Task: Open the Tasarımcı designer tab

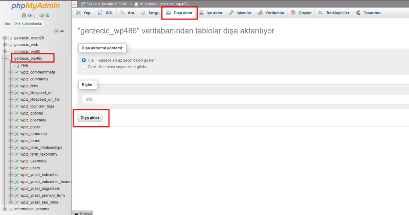Action: click(368, 13)
